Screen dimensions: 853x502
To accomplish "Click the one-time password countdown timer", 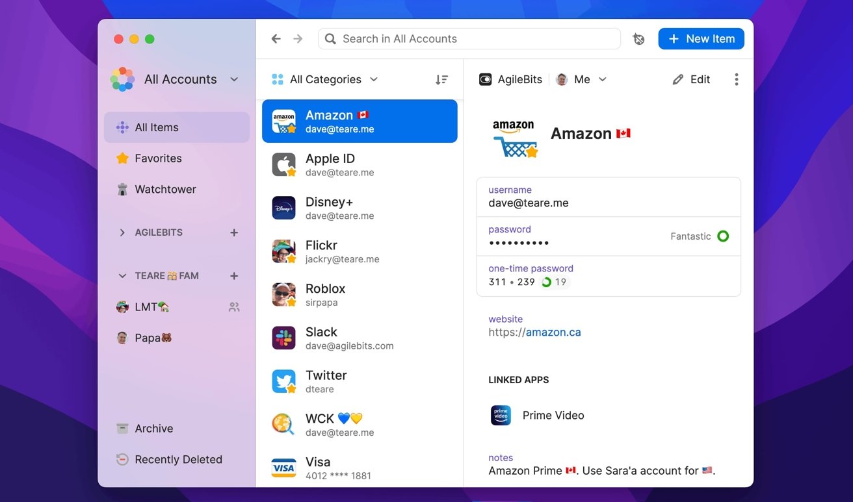I will (555, 282).
